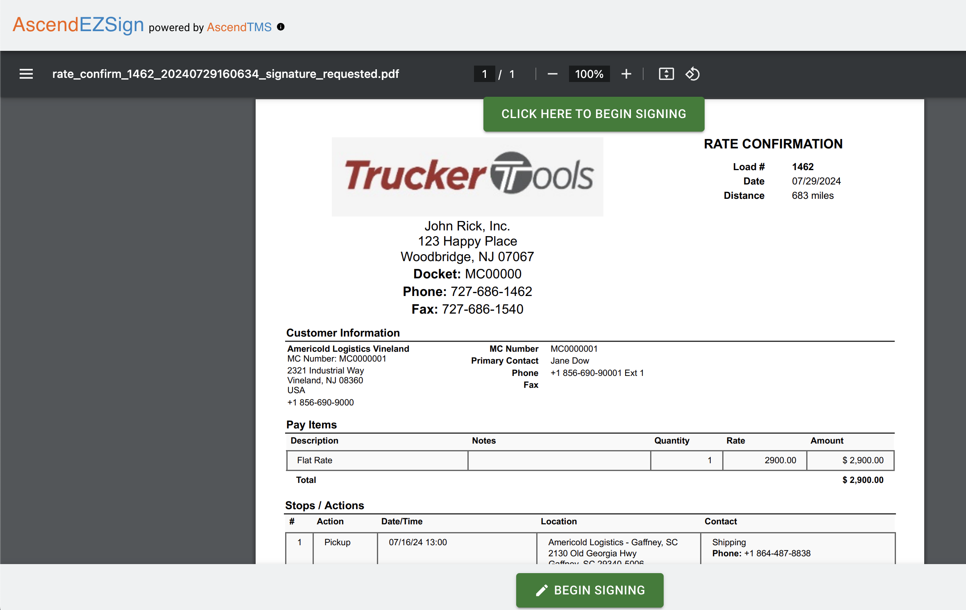Viewport: 966px width, 610px height.
Task: Click the Trucker Tools logo image
Action: pos(467,177)
